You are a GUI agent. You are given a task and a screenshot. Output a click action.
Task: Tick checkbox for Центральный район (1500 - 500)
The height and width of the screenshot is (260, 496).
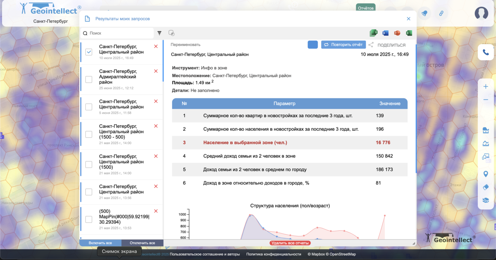click(x=89, y=134)
